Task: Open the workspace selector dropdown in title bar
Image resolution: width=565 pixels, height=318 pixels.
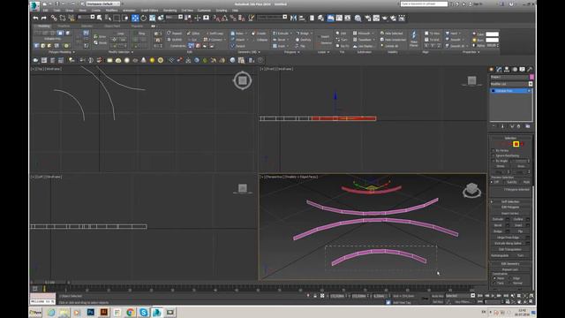Action: [103, 4]
